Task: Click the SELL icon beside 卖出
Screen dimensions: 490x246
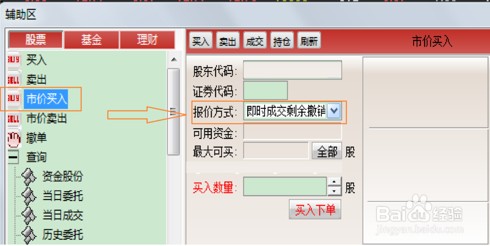Action: tap(13, 80)
